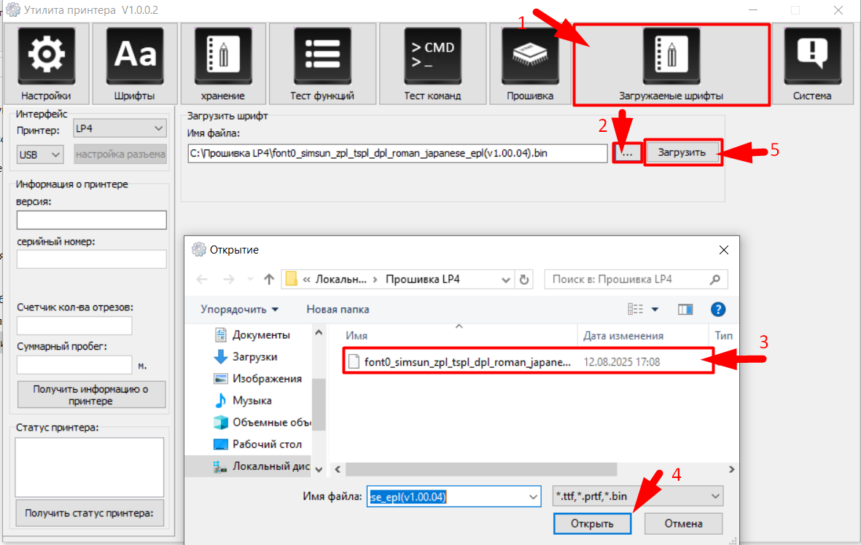Screen dimensions: 861x545
Task: Click the Поиск в: Прошивка LP4 field
Action: point(627,279)
